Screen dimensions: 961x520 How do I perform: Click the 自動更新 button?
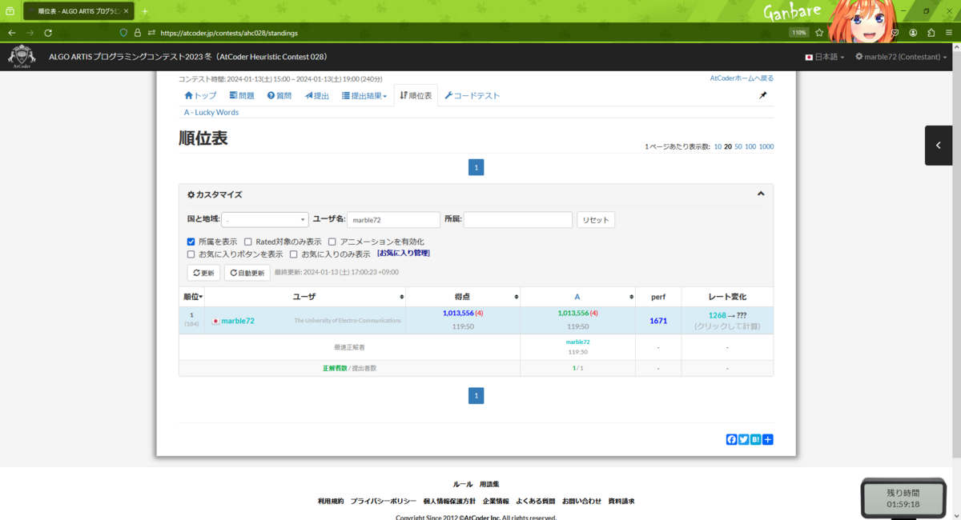(247, 273)
